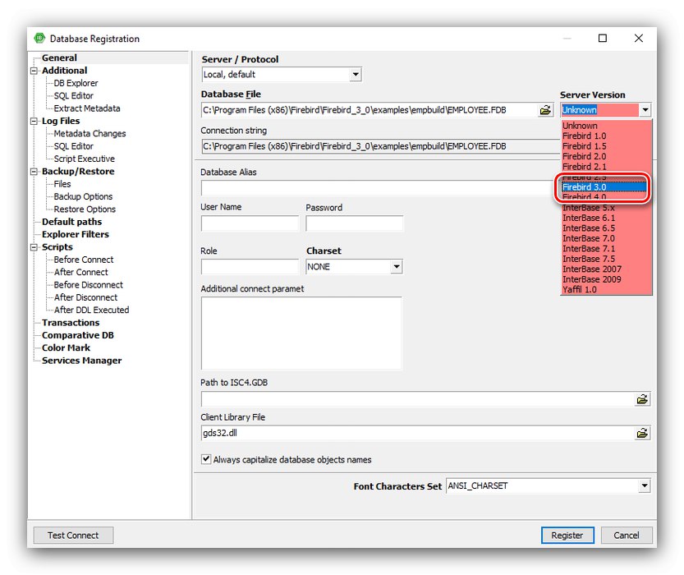
Task: Open Extract Metadata settings
Action: 87,108
